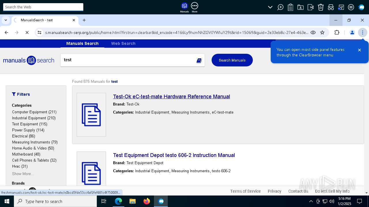This screenshot has width=369, height=207.
Task: Open the downloads folder icon
Action: tap(300, 7)
